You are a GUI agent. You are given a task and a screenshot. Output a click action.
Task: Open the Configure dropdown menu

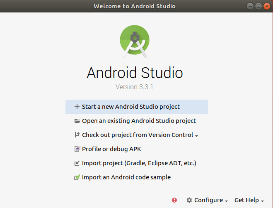207,200
